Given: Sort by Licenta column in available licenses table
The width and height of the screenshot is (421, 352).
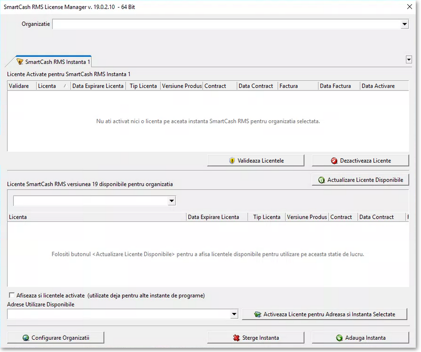Looking at the screenshot, I should 97,217.
